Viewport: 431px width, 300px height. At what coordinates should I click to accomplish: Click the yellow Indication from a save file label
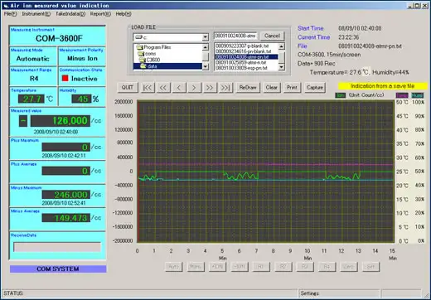(x=383, y=86)
